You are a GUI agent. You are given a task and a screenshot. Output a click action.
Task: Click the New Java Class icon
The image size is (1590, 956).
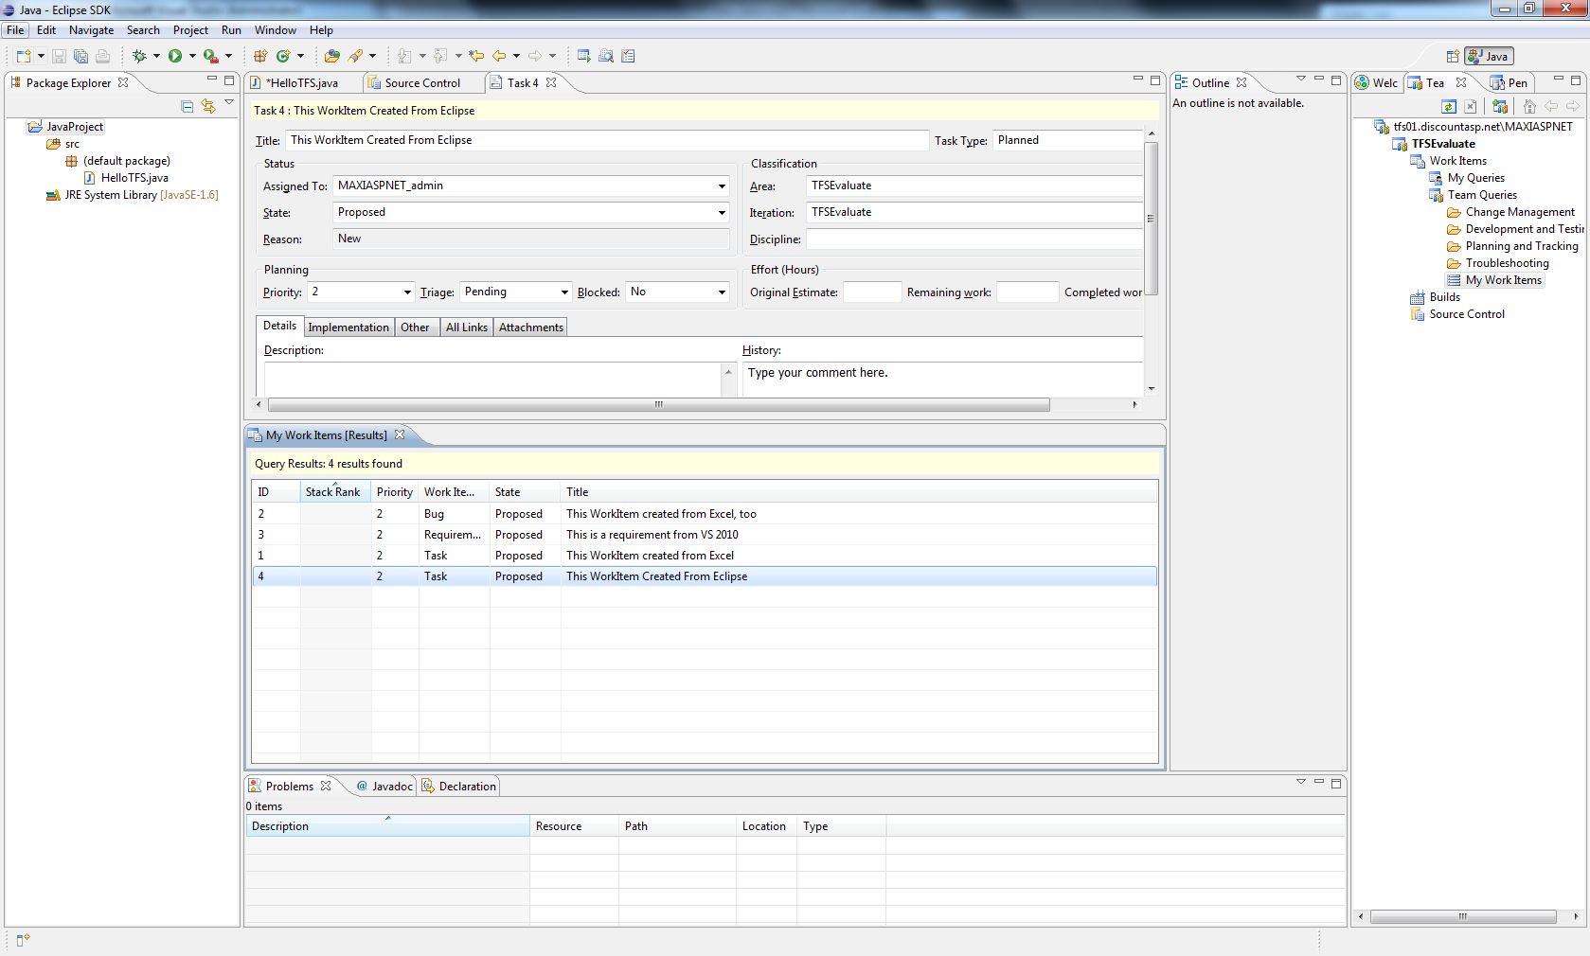tap(283, 56)
